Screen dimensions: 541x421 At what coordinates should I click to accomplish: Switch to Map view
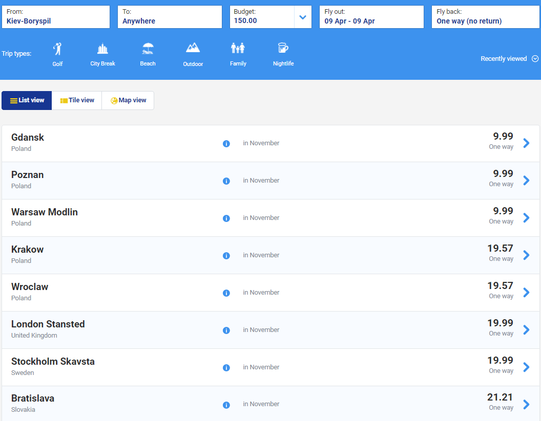coord(128,100)
